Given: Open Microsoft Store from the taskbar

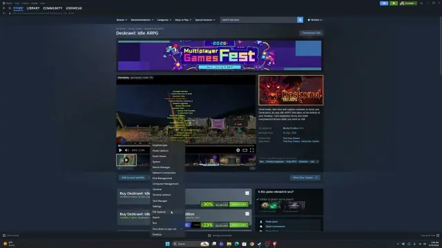Looking at the screenshot, I should 244,244.
